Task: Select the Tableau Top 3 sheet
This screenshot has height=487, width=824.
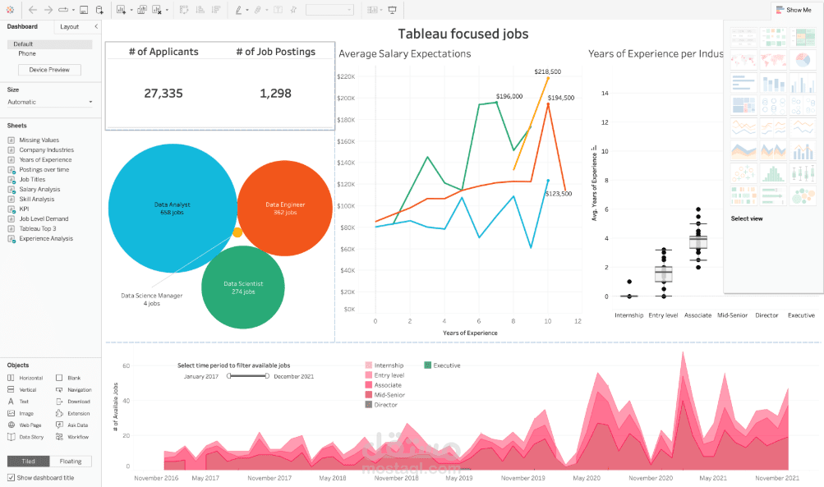Action: click(x=37, y=228)
